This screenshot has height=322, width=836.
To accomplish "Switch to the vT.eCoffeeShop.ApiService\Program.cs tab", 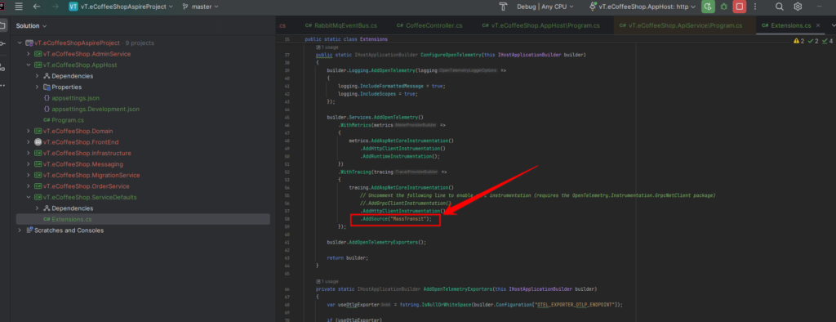I will coord(680,25).
